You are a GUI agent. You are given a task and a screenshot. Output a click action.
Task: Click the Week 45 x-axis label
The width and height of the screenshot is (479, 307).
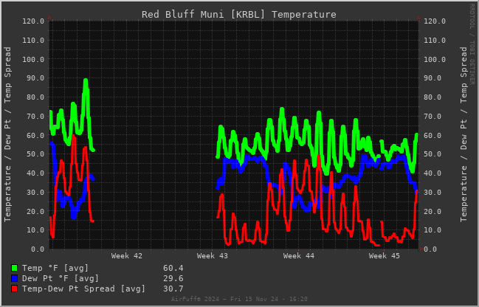tap(385, 256)
